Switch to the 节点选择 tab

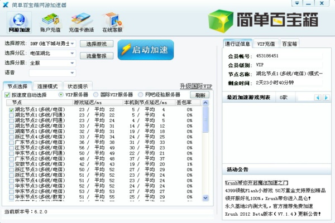click(x=17, y=86)
